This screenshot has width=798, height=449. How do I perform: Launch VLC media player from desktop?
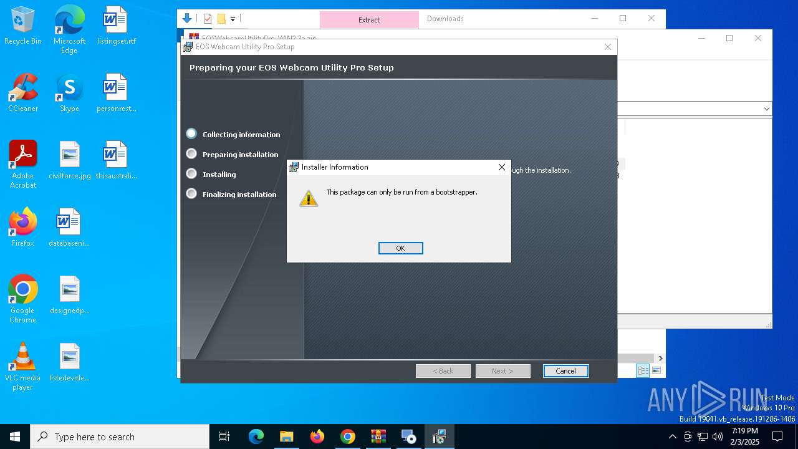[23, 367]
